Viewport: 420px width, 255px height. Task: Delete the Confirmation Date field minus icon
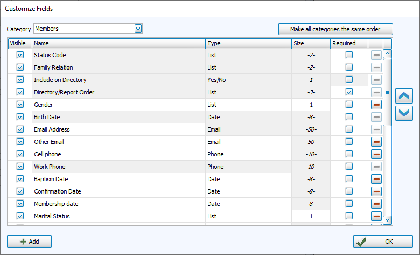tap(376, 191)
